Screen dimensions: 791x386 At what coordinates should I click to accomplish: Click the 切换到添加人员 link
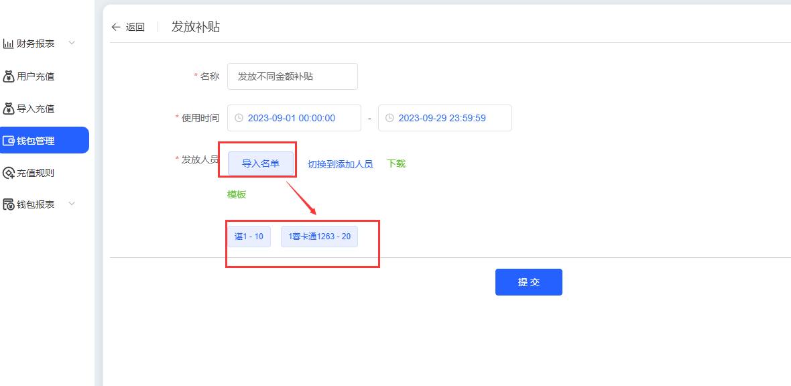(x=340, y=164)
